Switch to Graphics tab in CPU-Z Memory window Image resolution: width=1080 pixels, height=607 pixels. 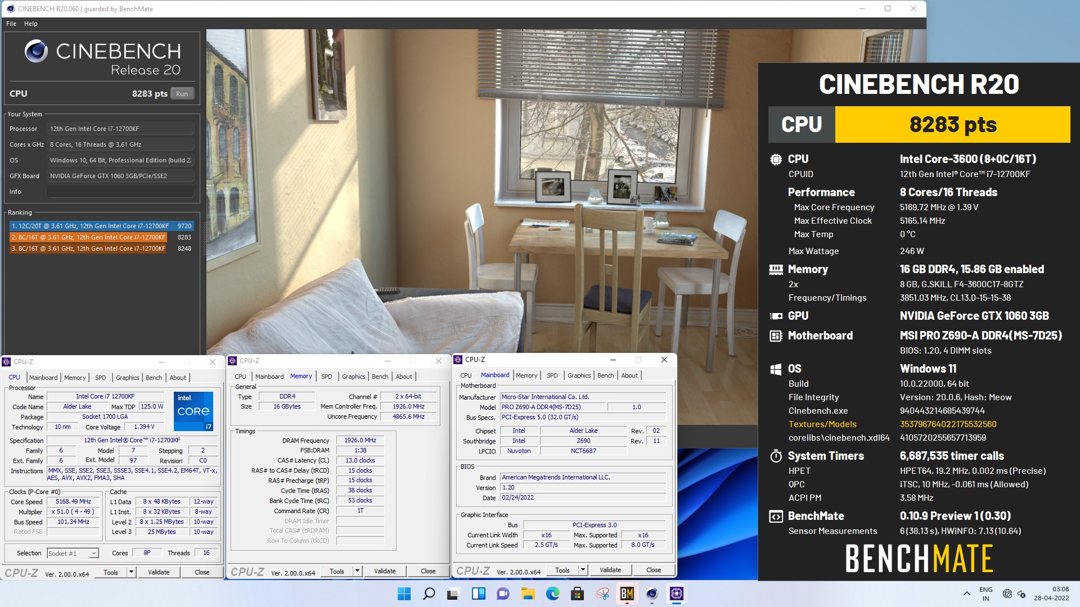click(353, 377)
